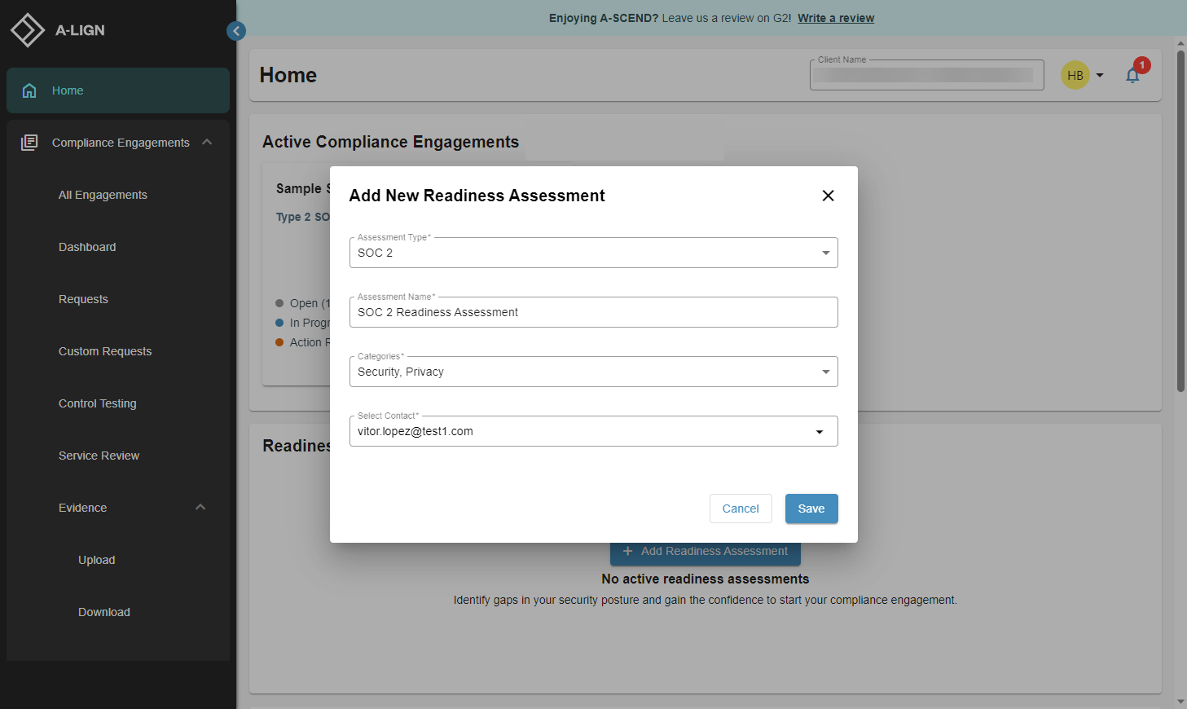Collapse the sidebar using the blue chevron

236,30
